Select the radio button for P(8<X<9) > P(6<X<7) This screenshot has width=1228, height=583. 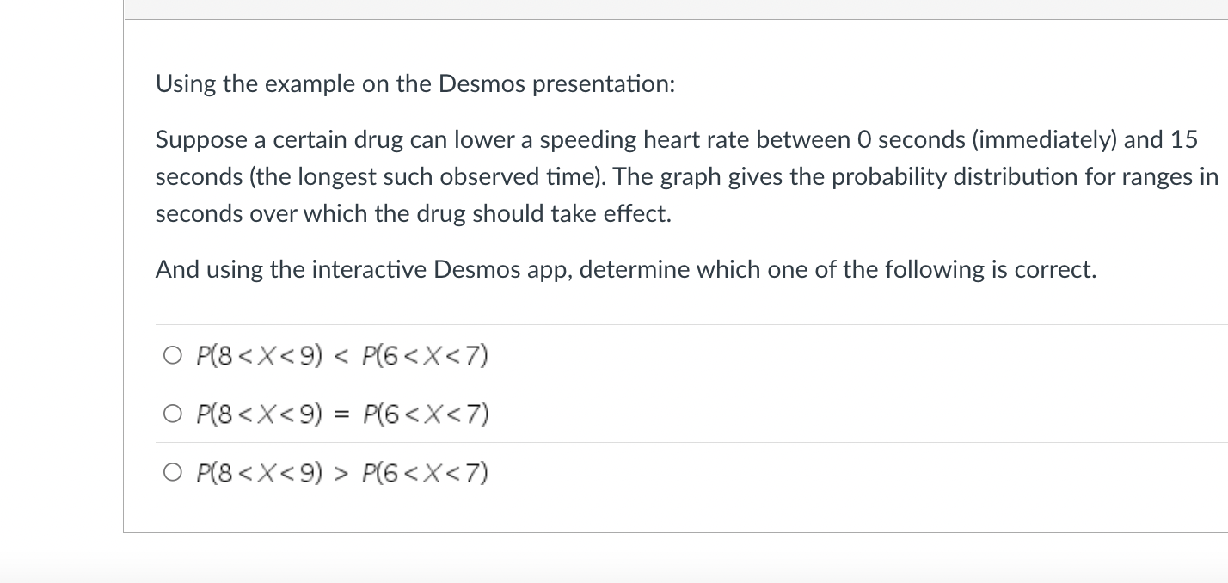point(172,471)
